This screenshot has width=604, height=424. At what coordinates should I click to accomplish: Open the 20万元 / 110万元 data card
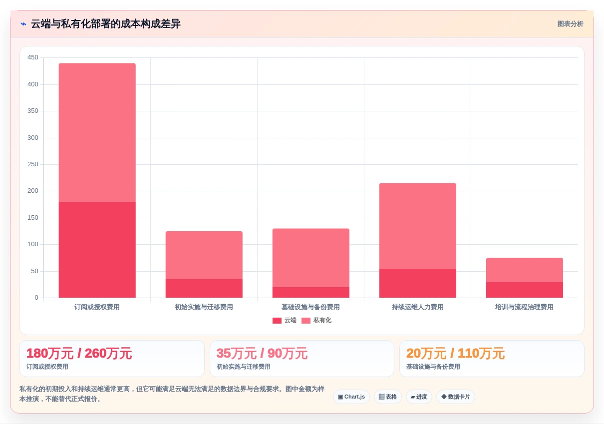point(492,359)
